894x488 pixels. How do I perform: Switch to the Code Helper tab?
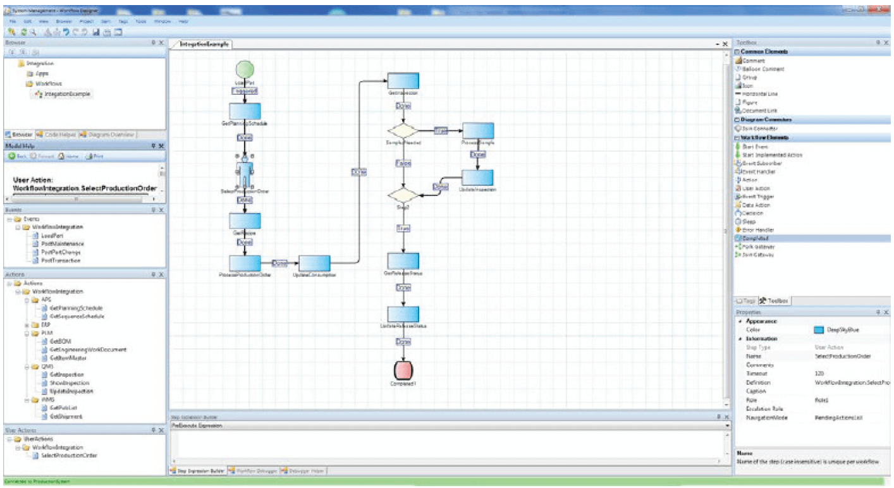point(59,135)
